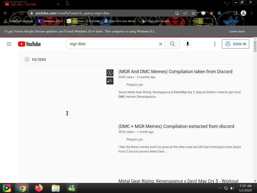The width and height of the screenshot is (257, 193).
Task: Click the page vertical scrollbar thumb
Action: (x=255, y=46)
